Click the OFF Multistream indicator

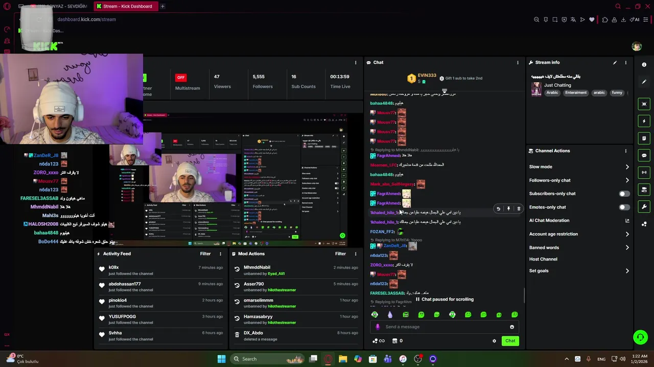[180, 77]
